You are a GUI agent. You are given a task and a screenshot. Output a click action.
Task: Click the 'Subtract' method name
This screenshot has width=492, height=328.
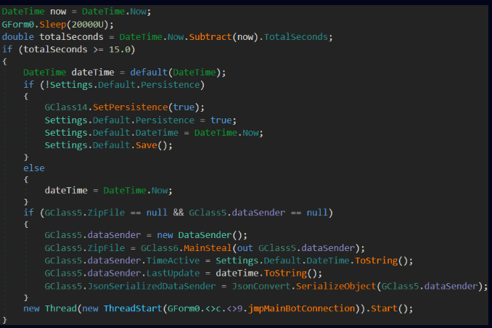[x=210, y=37]
